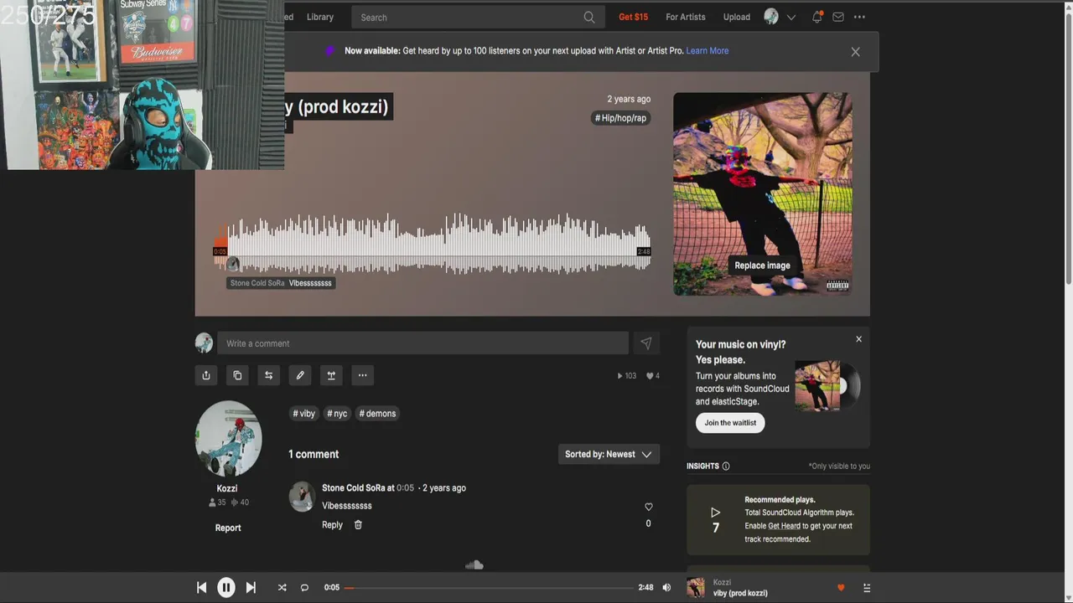
Task: Report the Kozzi profile
Action: 228,528
